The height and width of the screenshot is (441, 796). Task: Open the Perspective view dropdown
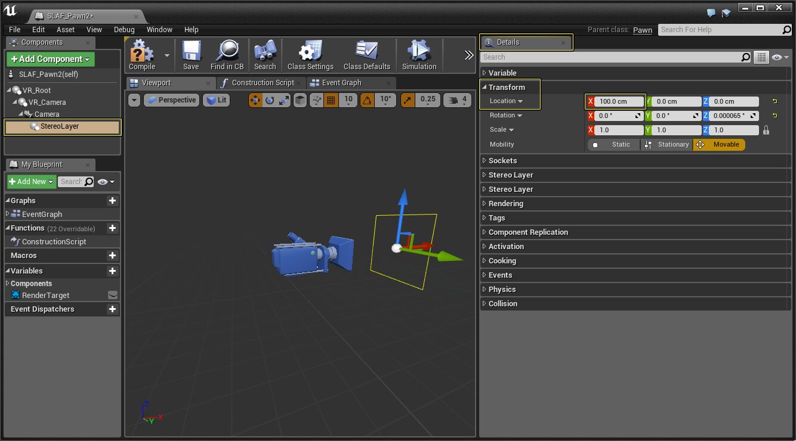coord(171,100)
